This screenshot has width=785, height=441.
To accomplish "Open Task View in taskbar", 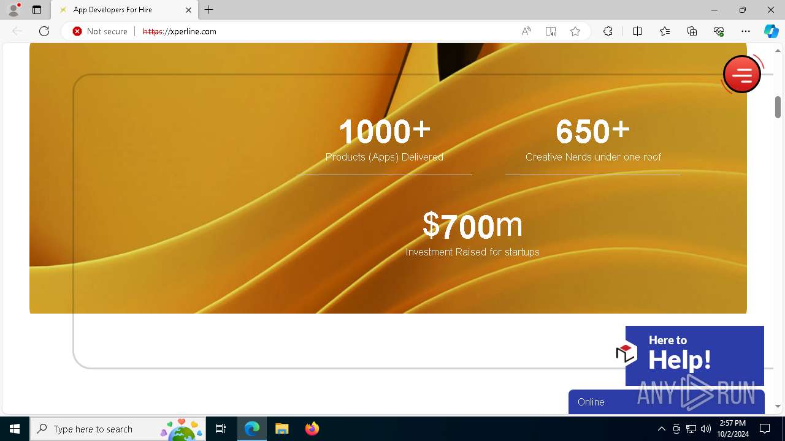I will 221,429.
